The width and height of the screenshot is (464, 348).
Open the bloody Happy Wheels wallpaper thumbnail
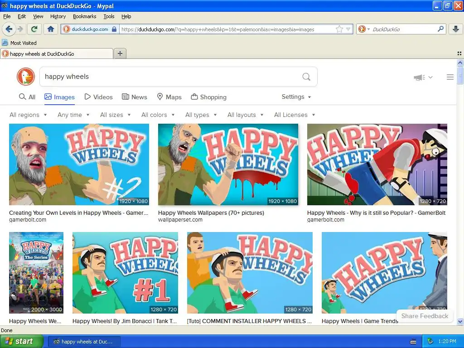[228, 164]
